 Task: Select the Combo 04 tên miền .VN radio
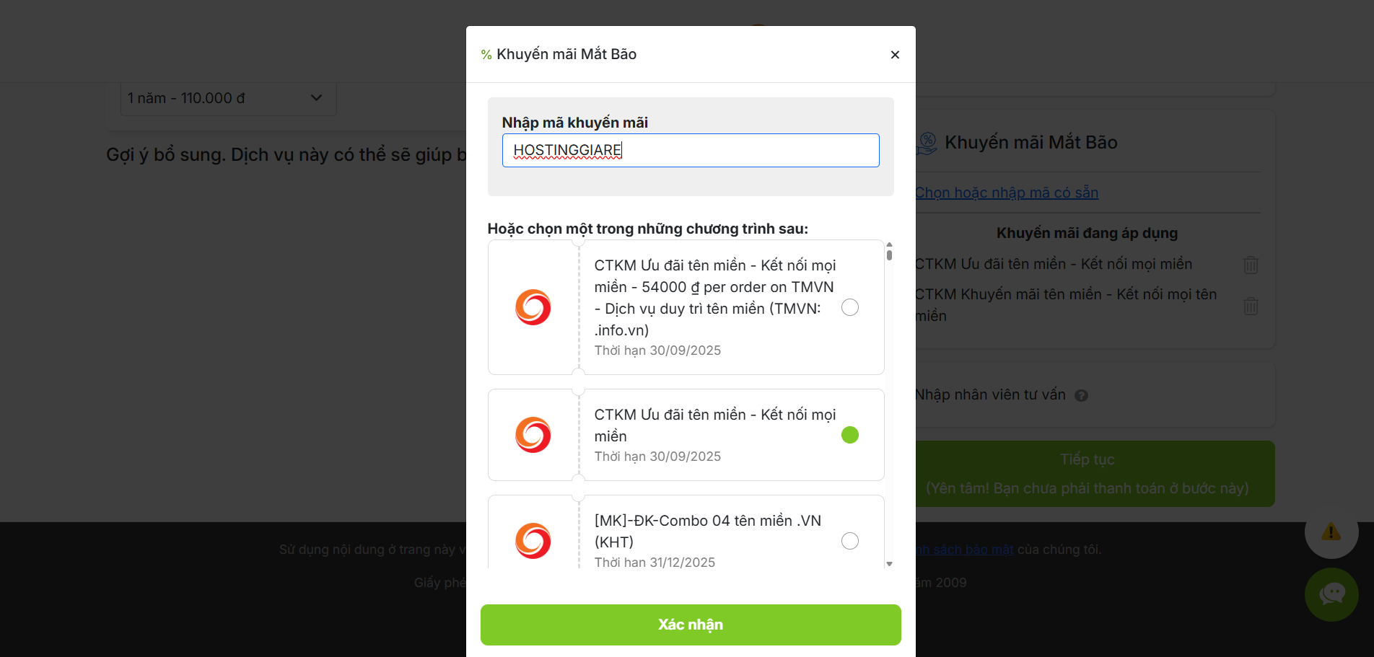point(850,541)
